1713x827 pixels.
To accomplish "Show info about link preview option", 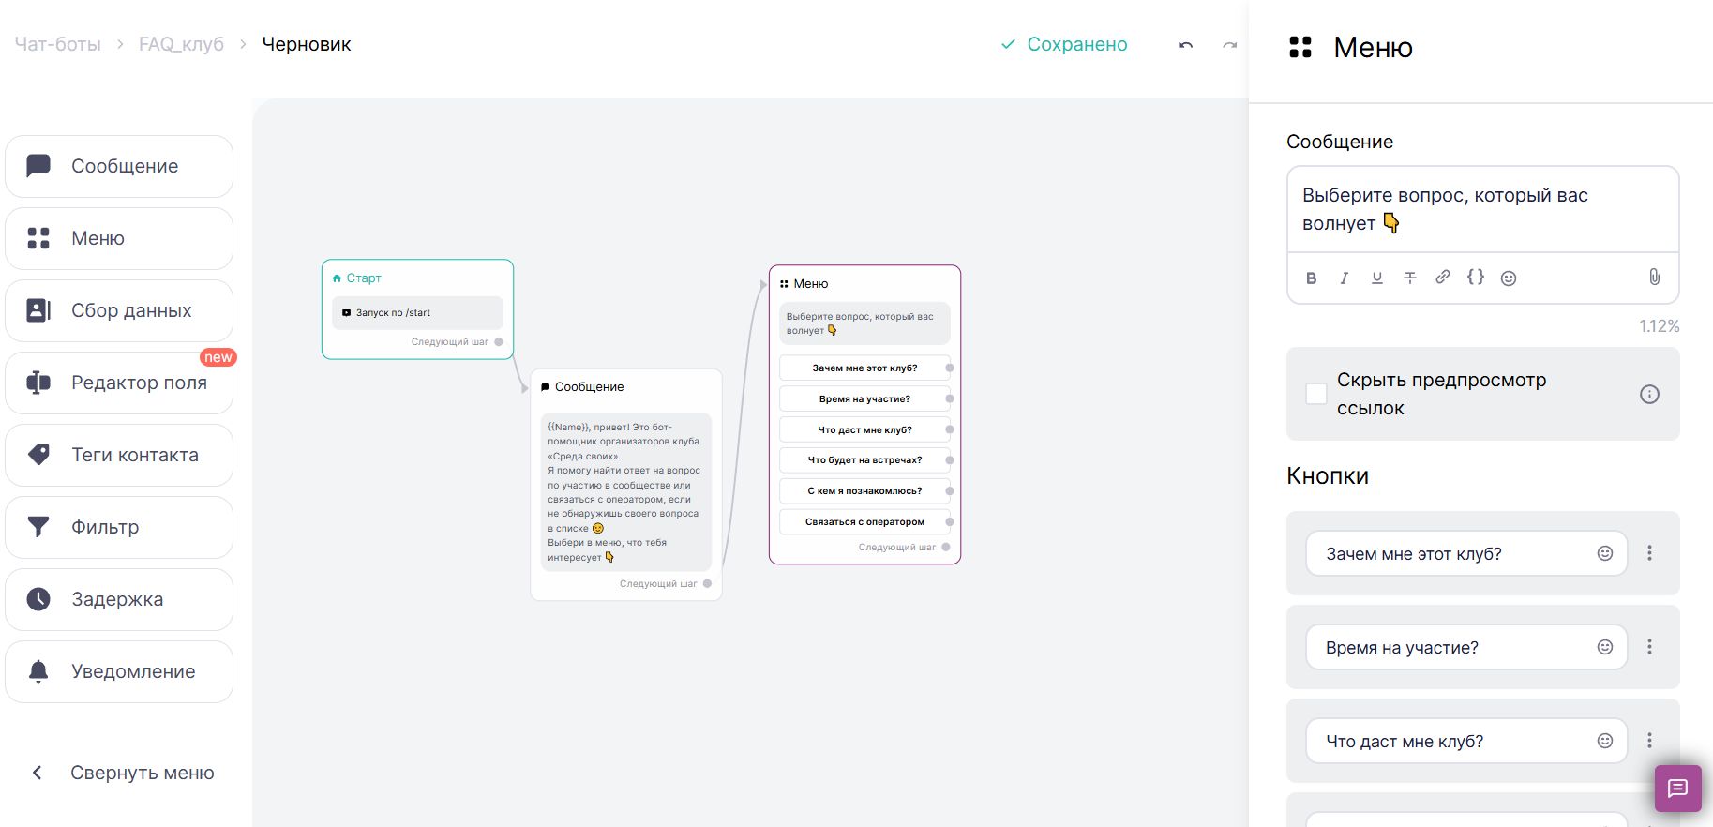I will point(1649,394).
